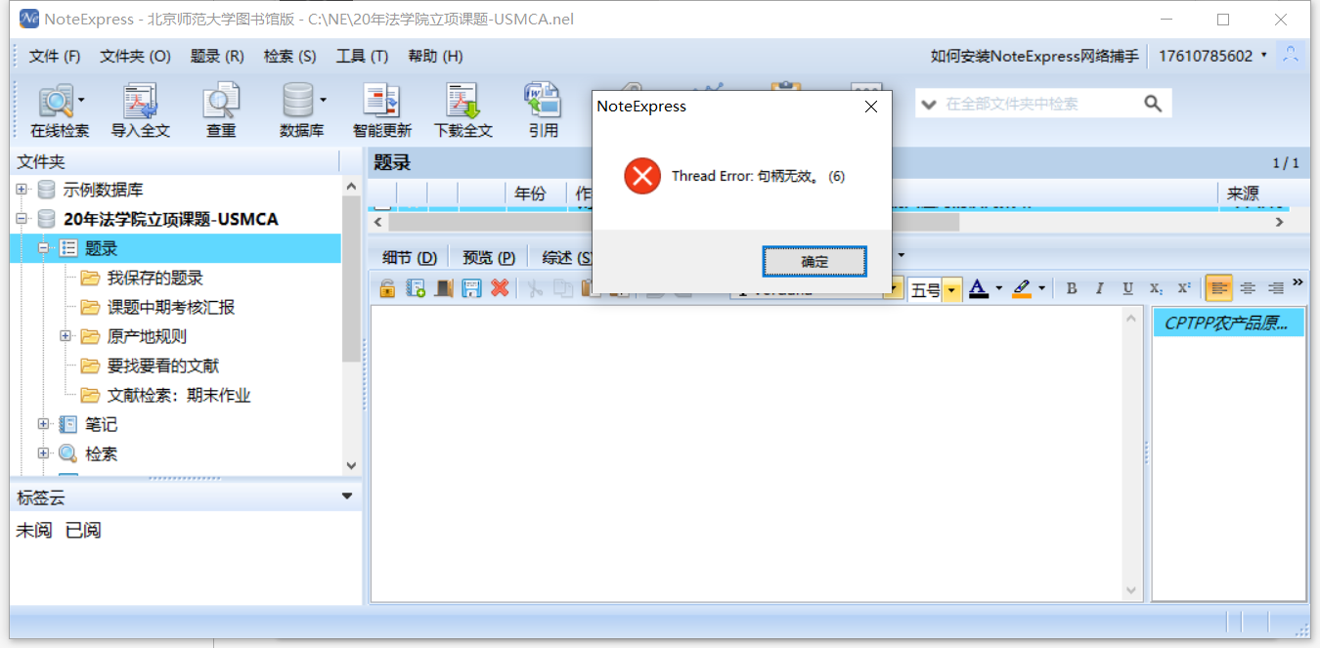1320x648 pixels.
Task: Switch to the 预览 (P) tab
Action: (x=489, y=258)
